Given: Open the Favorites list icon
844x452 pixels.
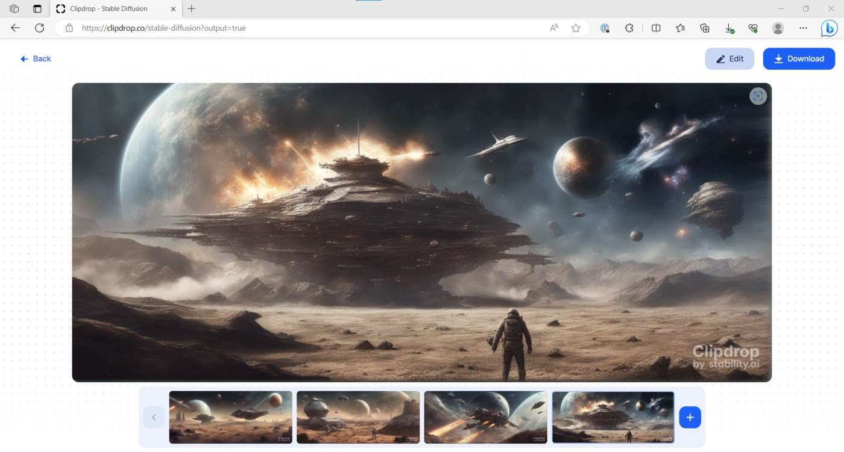Looking at the screenshot, I should [x=681, y=28].
